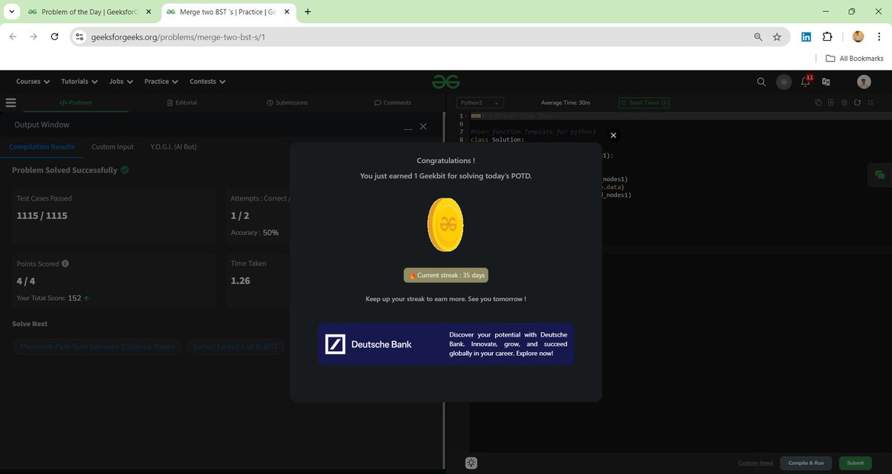
Task: Close the Output Window panel
Action: click(x=423, y=126)
